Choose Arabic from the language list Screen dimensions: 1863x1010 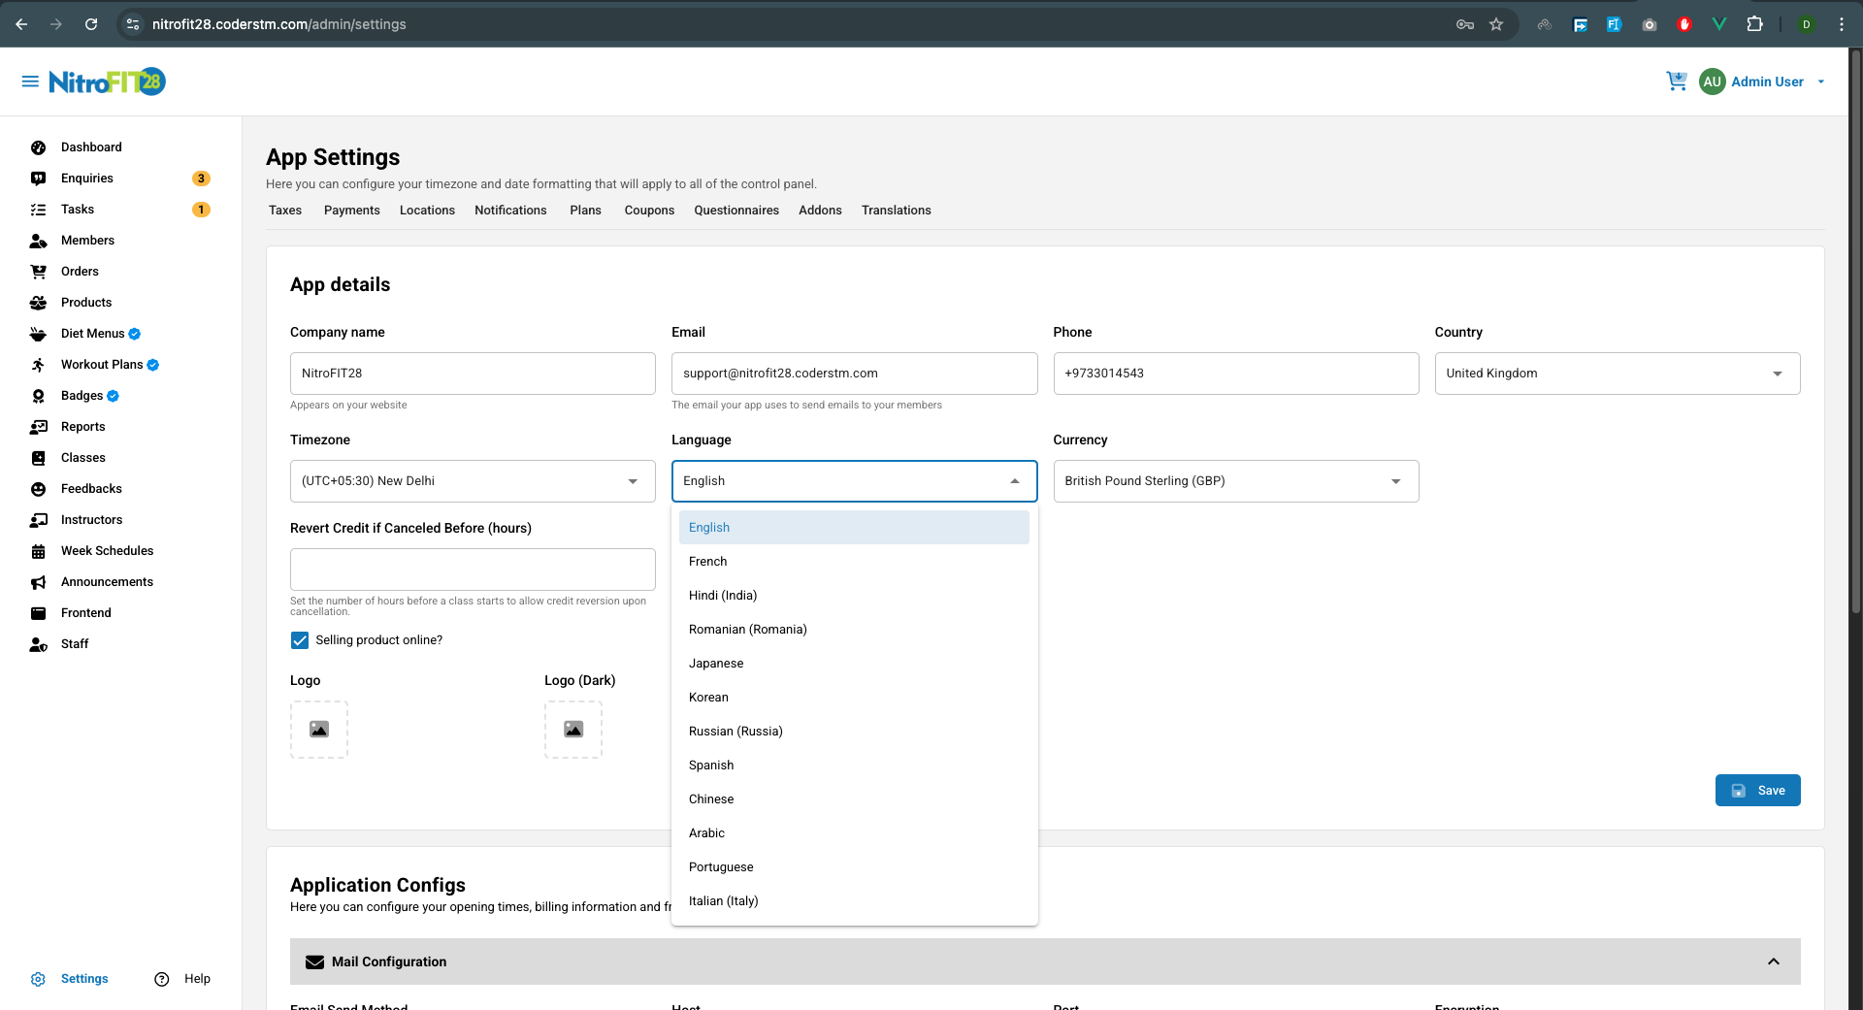(854, 833)
